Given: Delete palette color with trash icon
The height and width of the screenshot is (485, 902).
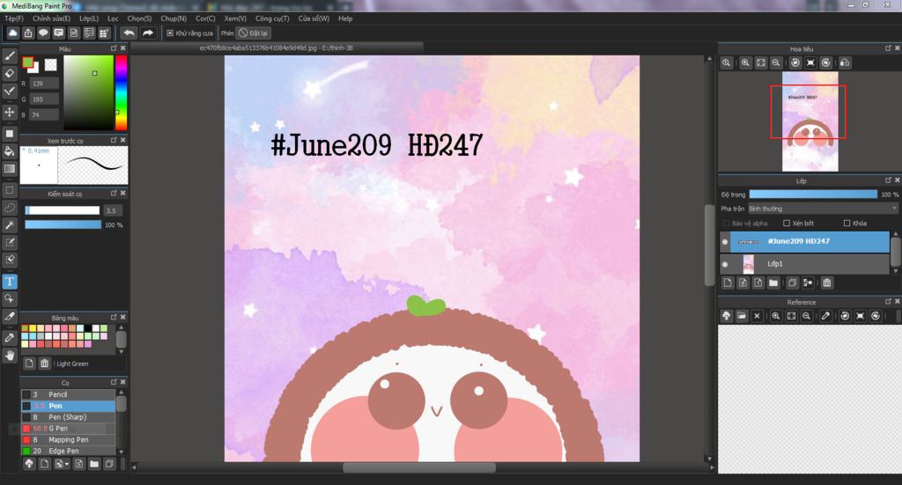Looking at the screenshot, I should [44, 364].
